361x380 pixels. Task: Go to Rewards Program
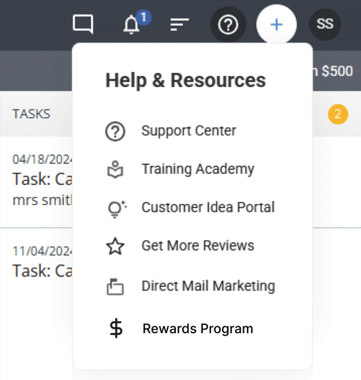pos(198,329)
